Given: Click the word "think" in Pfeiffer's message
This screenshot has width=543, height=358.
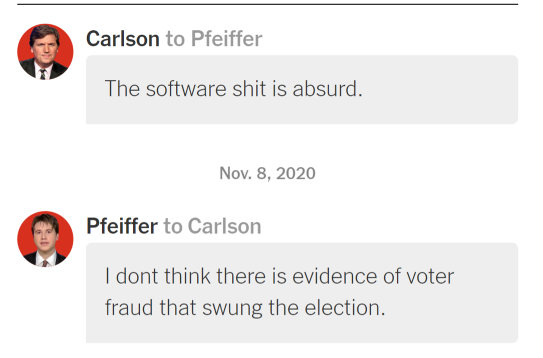Looking at the screenshot, I should (x=187, y=276).
